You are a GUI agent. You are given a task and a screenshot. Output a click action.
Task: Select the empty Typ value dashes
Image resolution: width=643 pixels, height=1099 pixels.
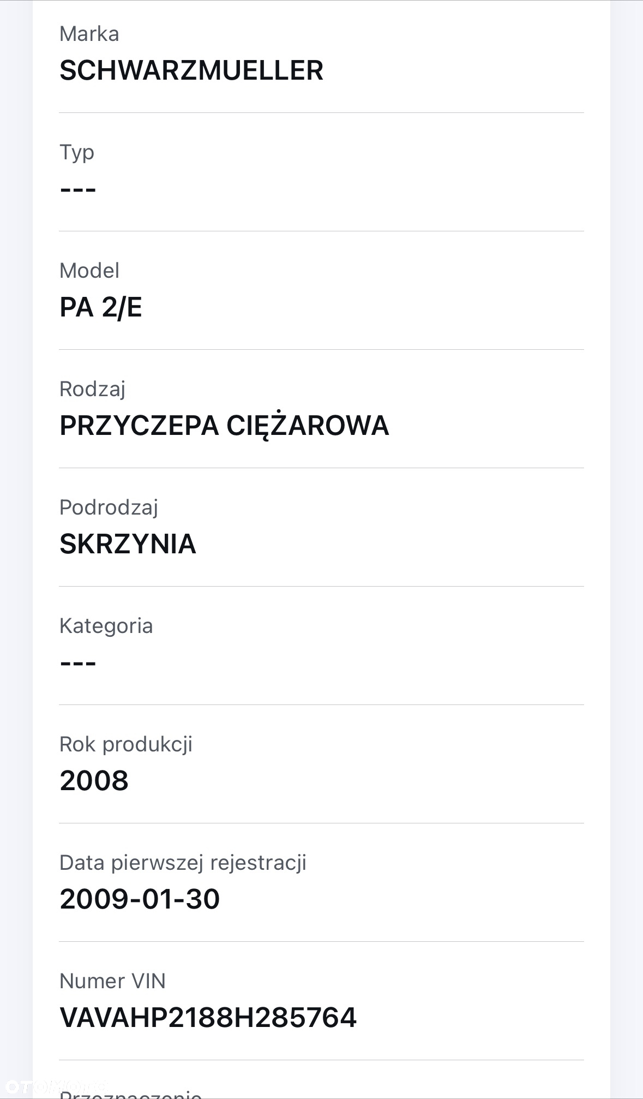click(78, 190)
